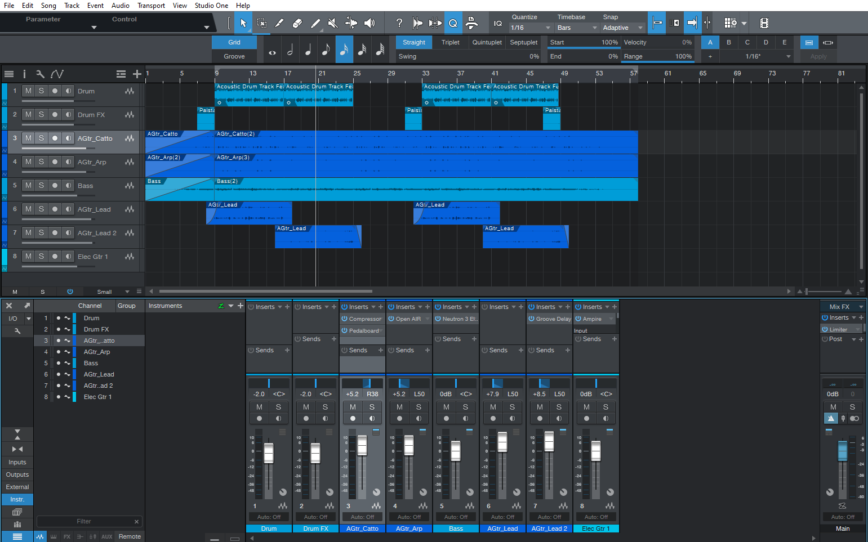Click the channel Filter search field

(89, 521)
